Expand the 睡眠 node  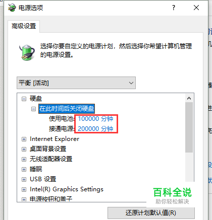click(24, 169)
